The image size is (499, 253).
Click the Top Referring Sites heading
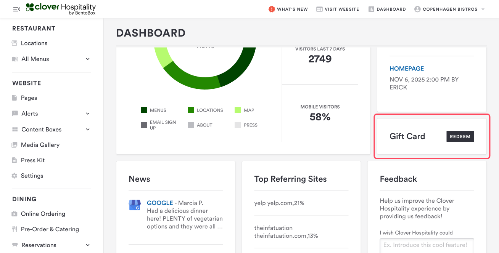291,179
